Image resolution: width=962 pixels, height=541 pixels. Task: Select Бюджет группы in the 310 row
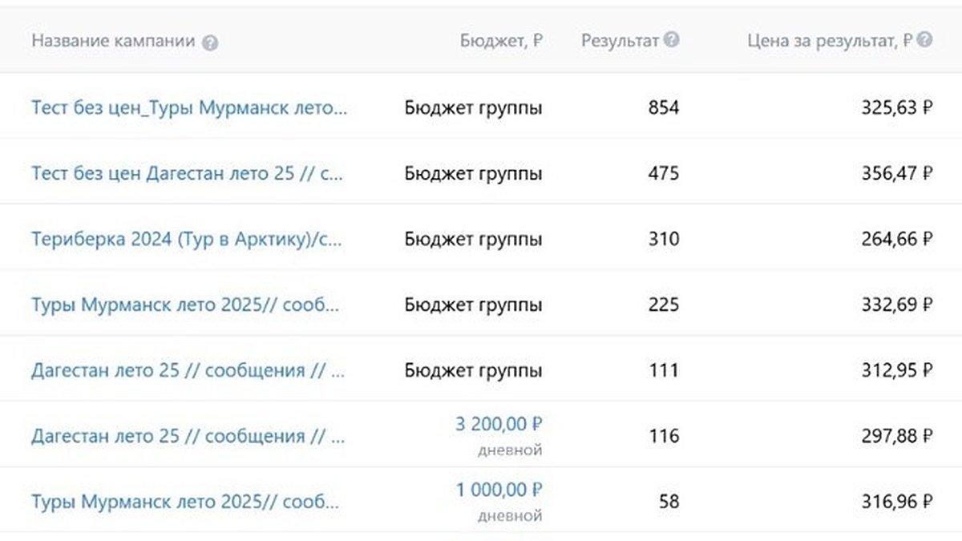click(474, 240)
